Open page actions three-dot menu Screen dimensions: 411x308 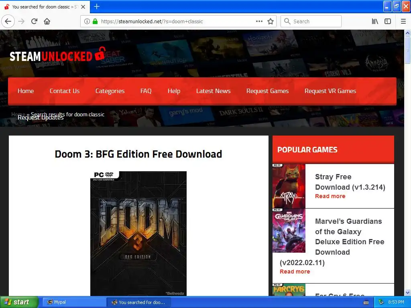pos(259,21)
